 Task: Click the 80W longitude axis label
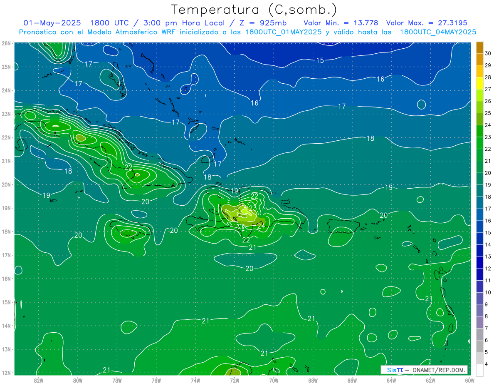pyautogui.click(x=78, y=380)
